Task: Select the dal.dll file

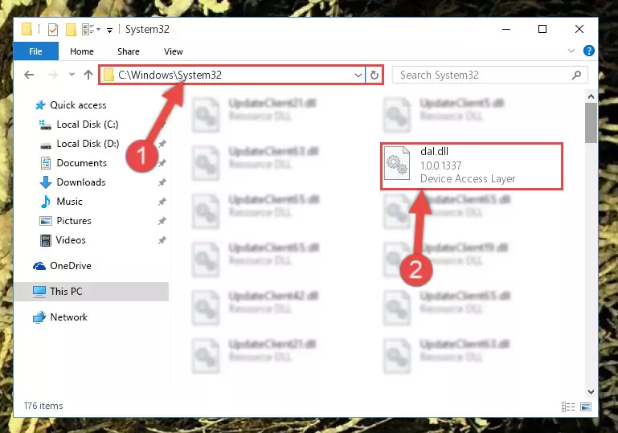Action: pyautogui.click(x=472, y=166)
